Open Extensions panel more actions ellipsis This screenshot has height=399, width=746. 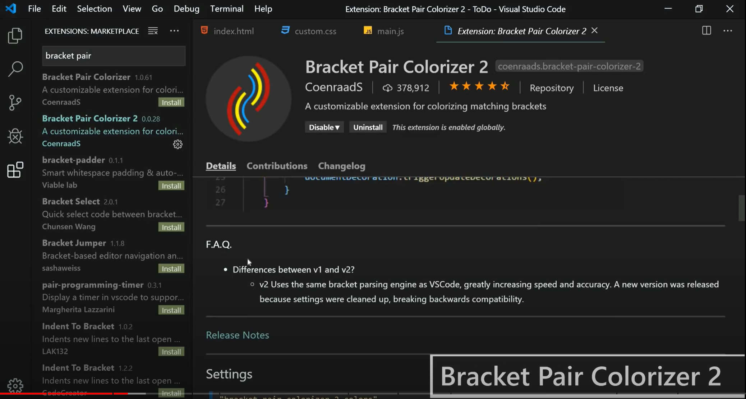pyautogui.click(x=174, y=31)
